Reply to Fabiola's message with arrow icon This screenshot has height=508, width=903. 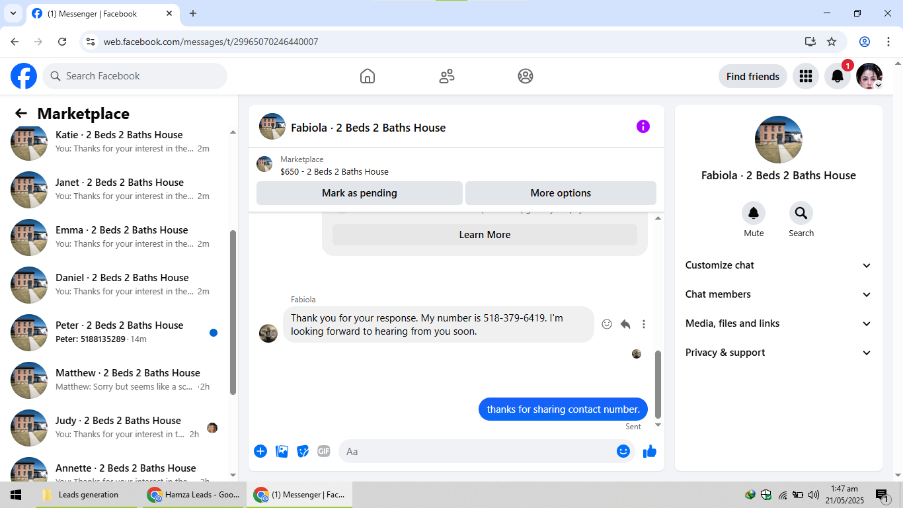tap(625, 324)
